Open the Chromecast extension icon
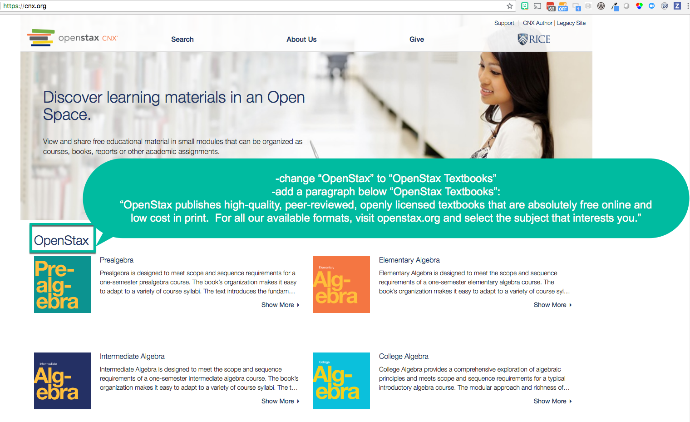This screenshot has width=690, height=422. (x=538, y=5)
